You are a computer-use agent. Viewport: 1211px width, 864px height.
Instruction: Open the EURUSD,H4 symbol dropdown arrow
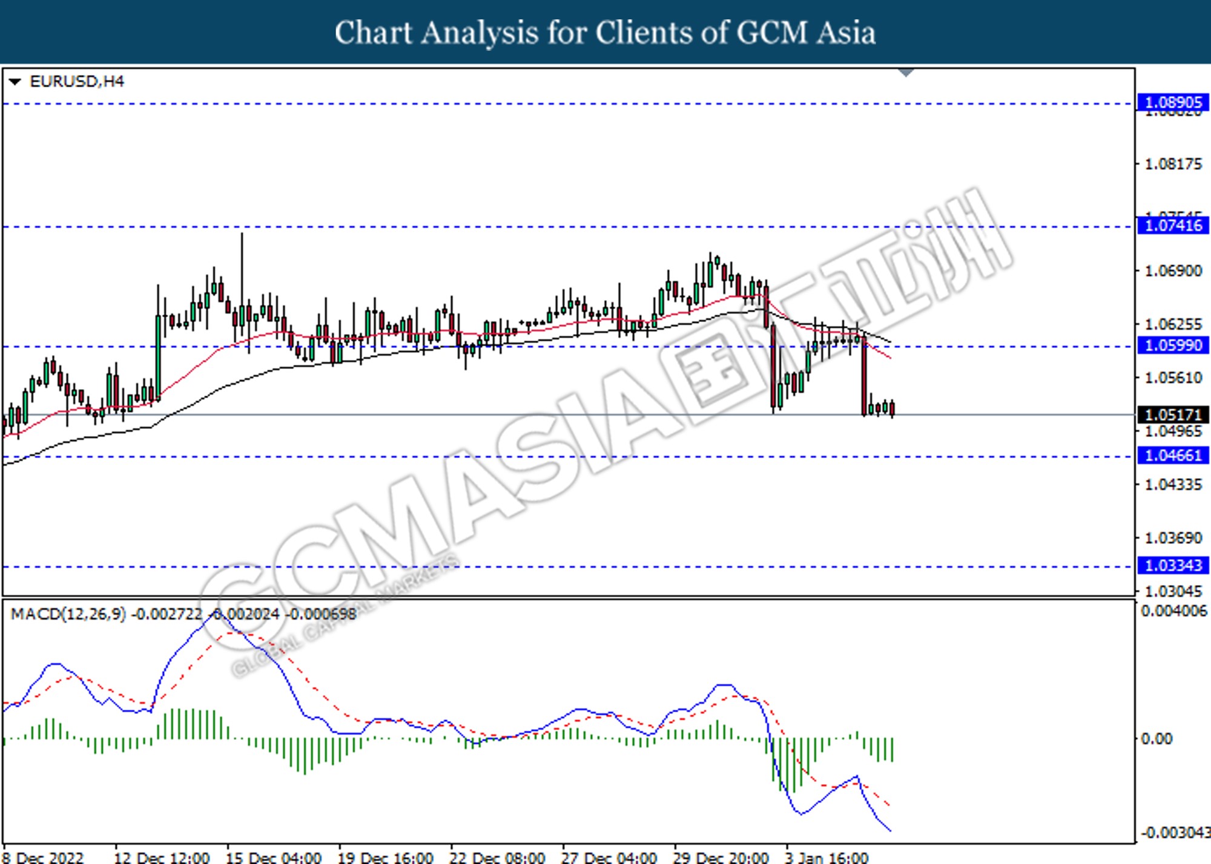[15, 82]
